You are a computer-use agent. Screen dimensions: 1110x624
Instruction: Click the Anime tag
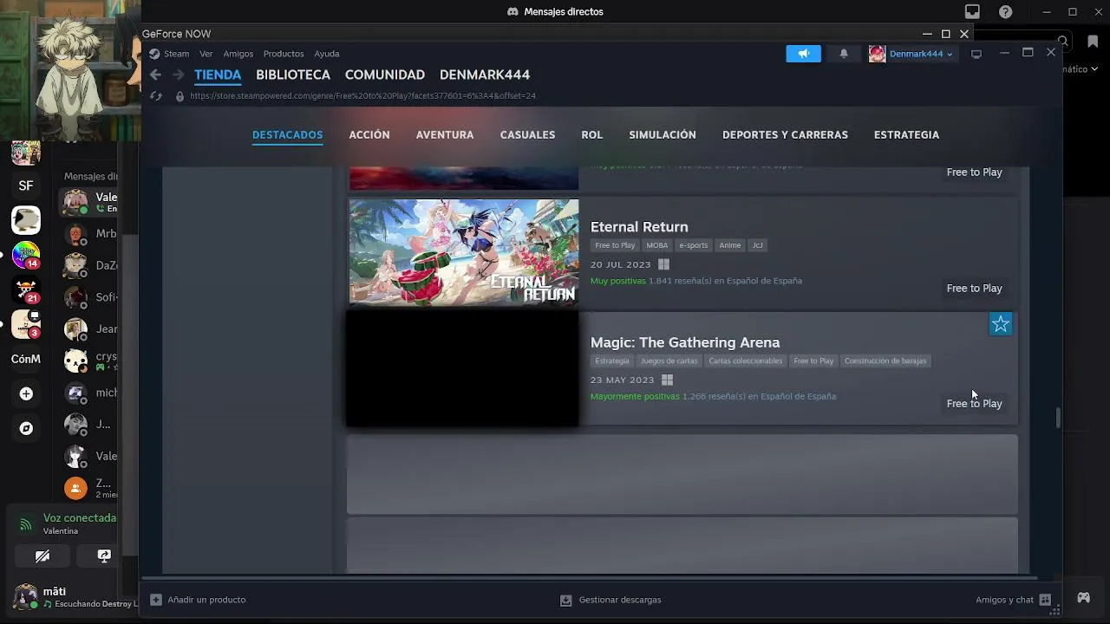(730, 245)
